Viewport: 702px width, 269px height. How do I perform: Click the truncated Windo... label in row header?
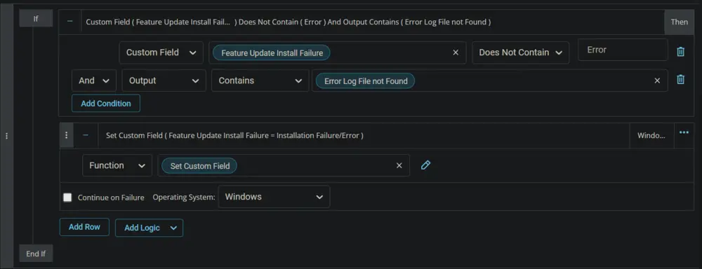tap(651, 135)
